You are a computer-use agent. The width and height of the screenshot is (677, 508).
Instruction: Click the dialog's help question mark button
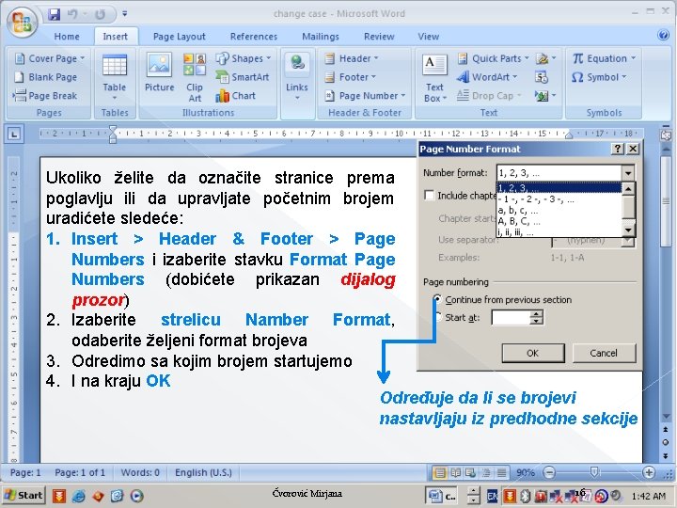click(618, 149)
